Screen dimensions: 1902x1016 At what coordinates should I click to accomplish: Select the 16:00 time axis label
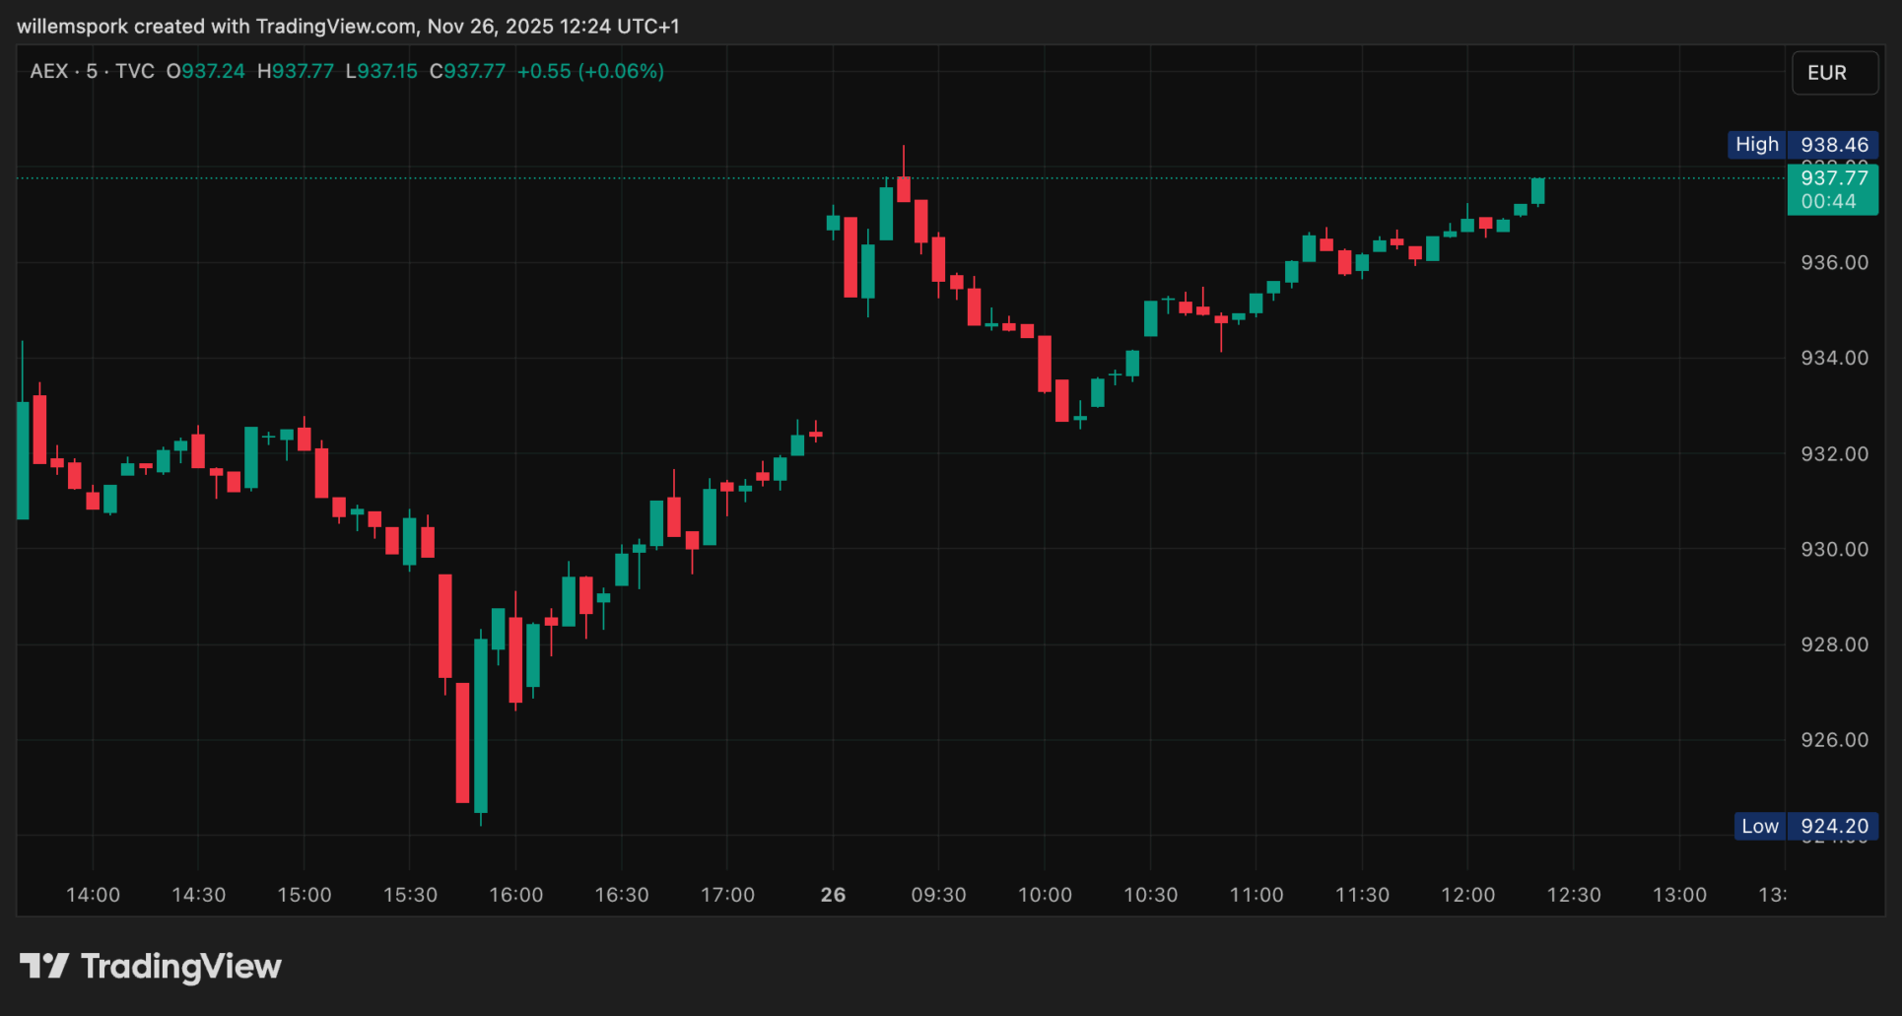[x=515, y=895]
